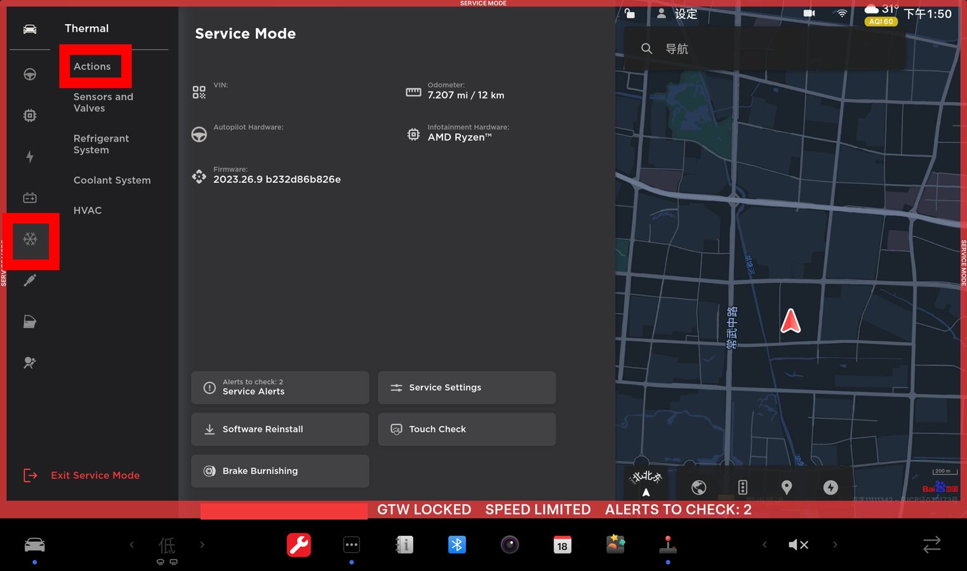
Task: Tap the charging stations map icon
Action: pyautogui.click(x=830, y=487)
